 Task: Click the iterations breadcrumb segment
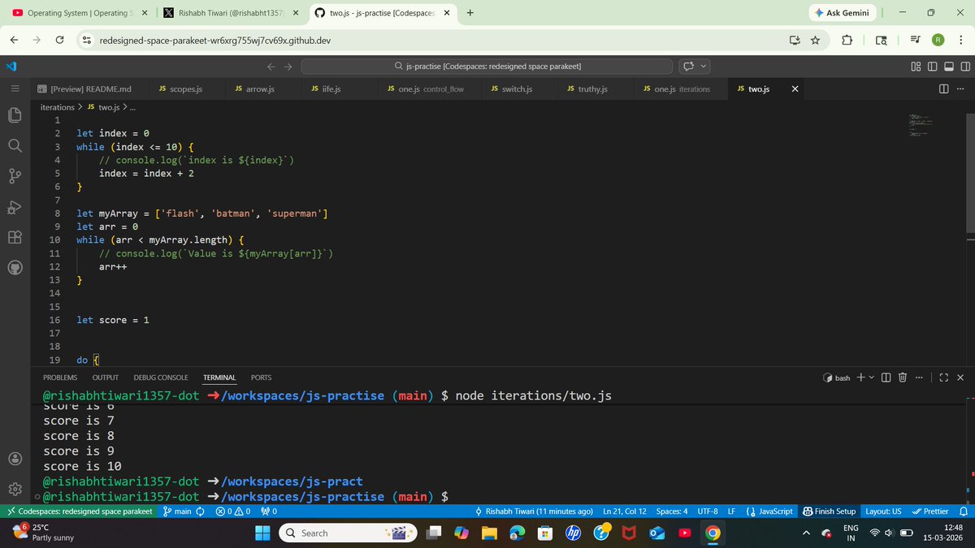(x=58, y=107)
